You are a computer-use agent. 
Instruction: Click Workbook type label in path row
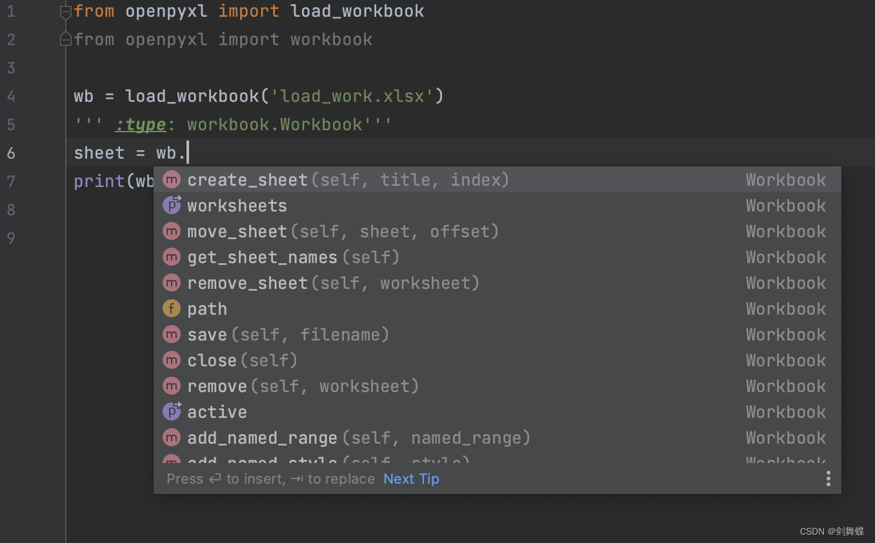click(785, 308)
